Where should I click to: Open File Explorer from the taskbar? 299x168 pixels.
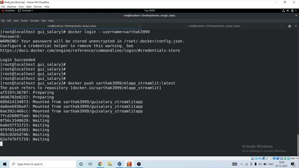[x=110, y=164]
